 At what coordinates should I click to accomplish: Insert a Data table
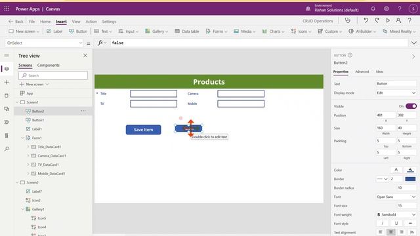coord(186,31)
